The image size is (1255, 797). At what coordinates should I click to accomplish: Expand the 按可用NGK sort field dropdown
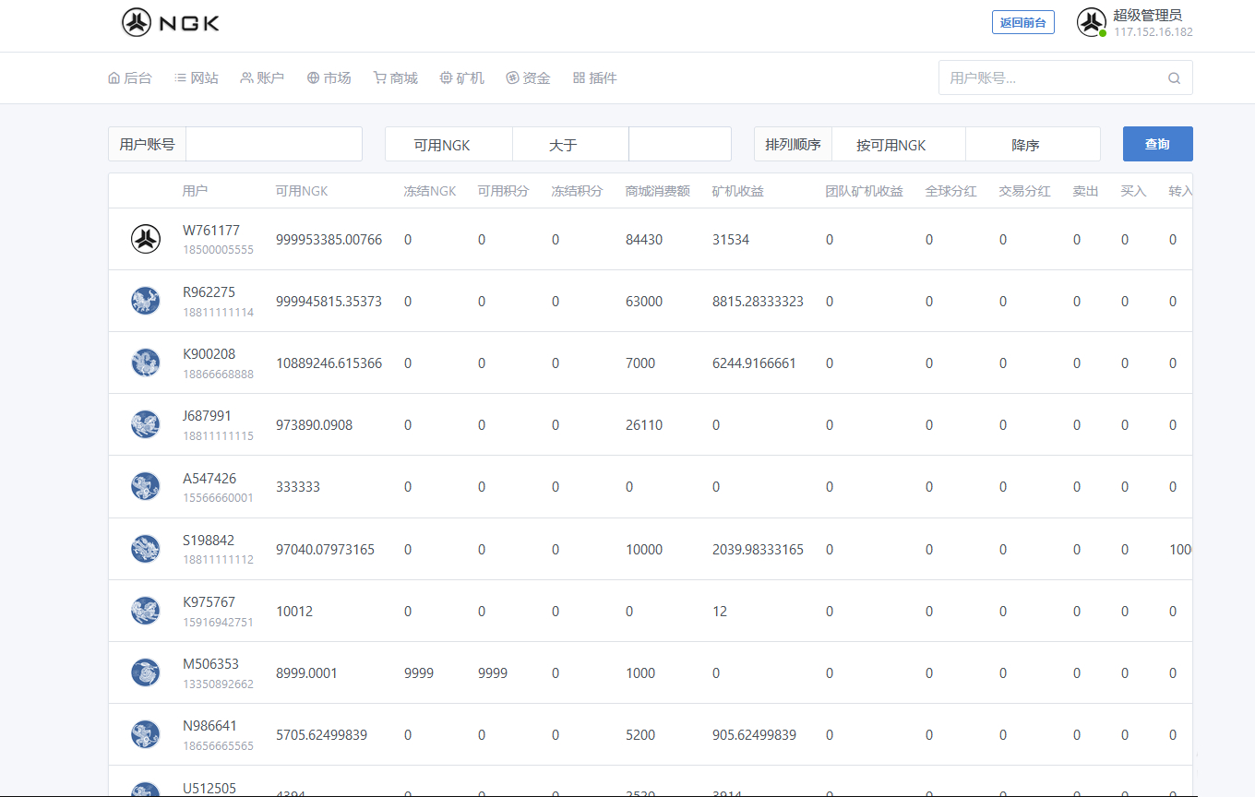coord(898,145)
